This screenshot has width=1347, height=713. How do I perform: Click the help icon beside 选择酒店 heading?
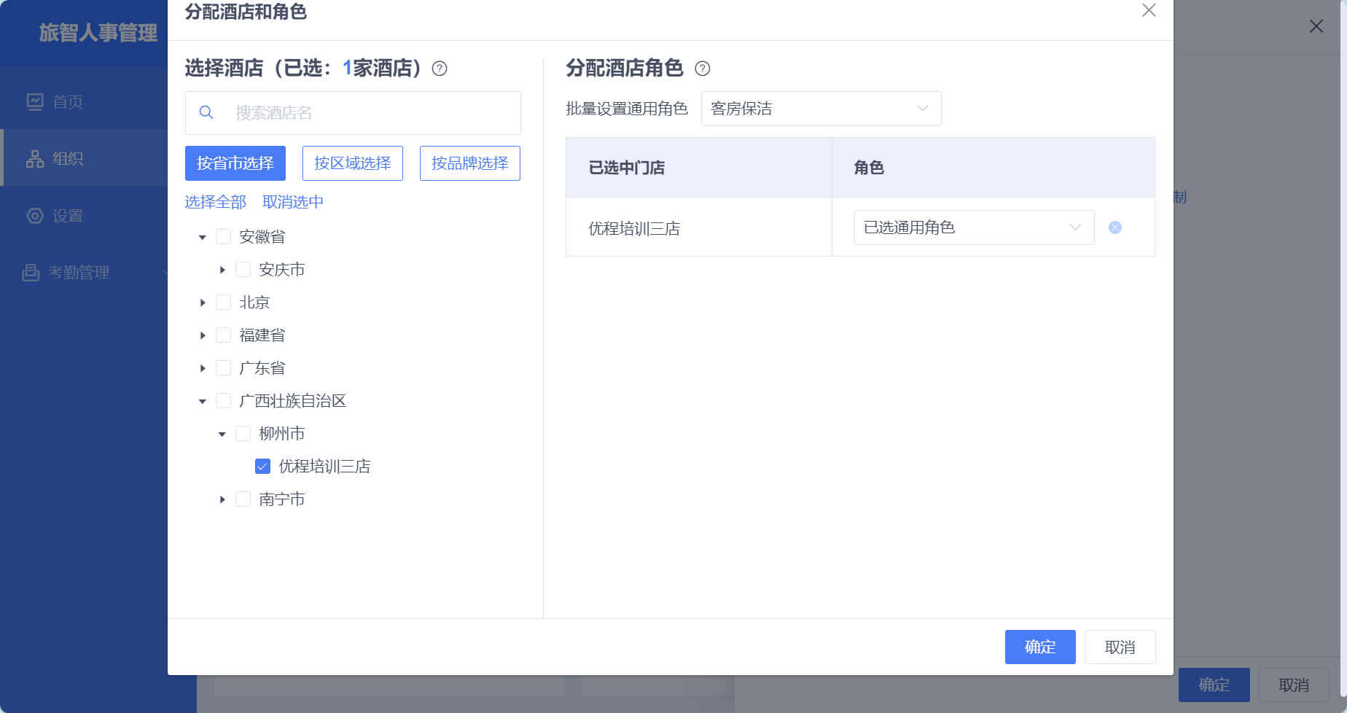[x=440, y=69]
